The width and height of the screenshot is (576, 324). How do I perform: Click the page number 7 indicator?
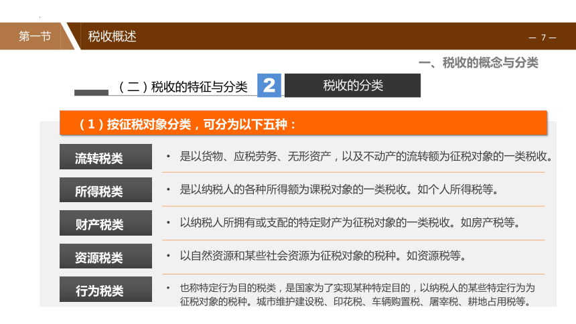point(543,37)
